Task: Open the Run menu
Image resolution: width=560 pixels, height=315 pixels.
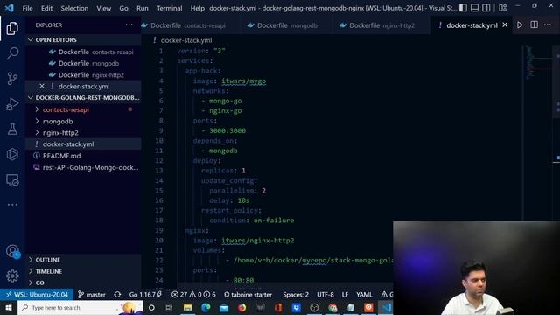Action: tap(142, 8)
